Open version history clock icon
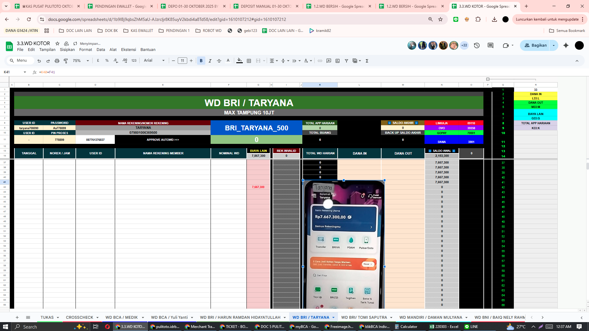This screenshot has height=331, width=589. (477, 45)
